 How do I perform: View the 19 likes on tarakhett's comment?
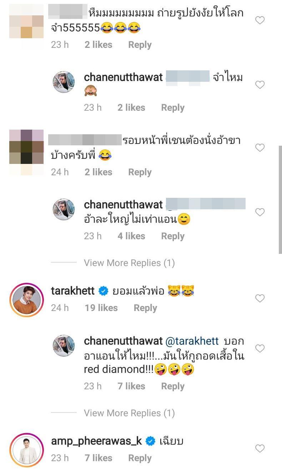click(x=101, y=308)
